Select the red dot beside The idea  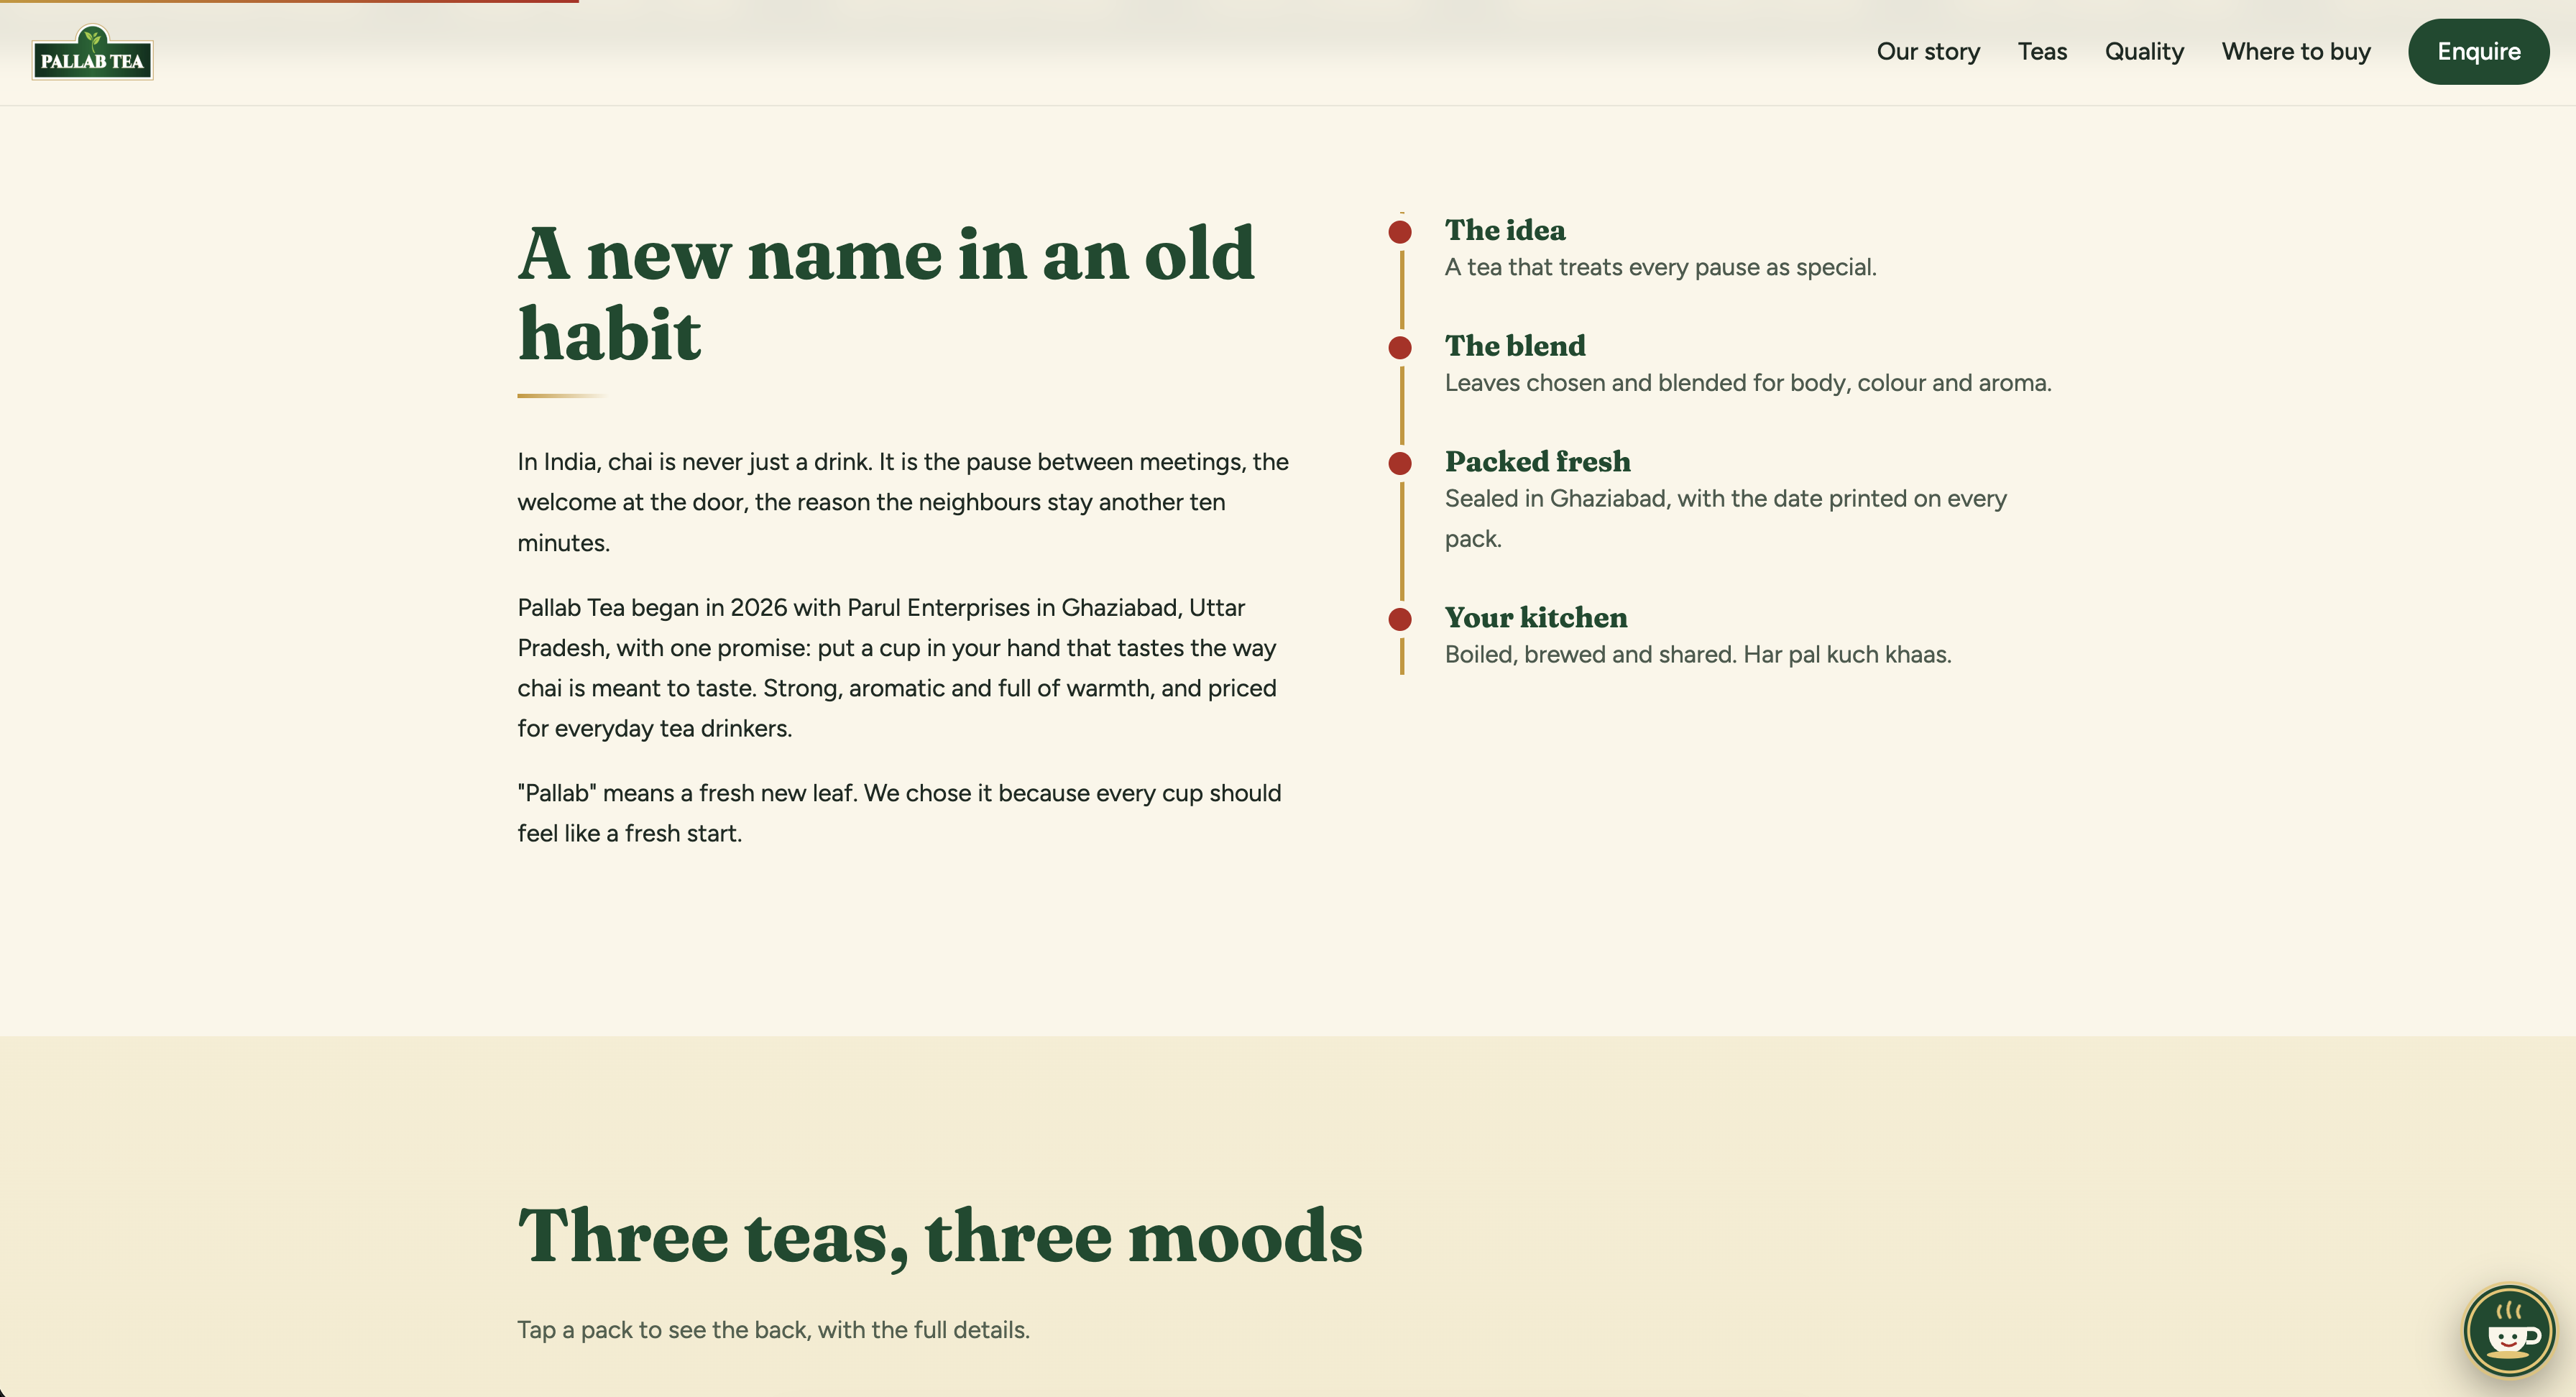pos(1400,232)
